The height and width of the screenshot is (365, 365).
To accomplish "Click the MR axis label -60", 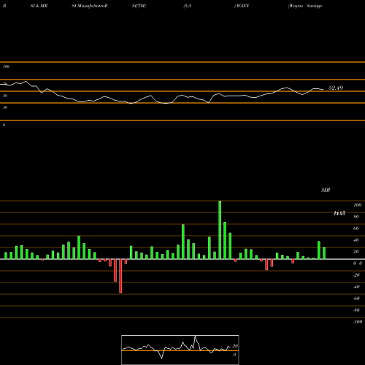I will 356,299.
